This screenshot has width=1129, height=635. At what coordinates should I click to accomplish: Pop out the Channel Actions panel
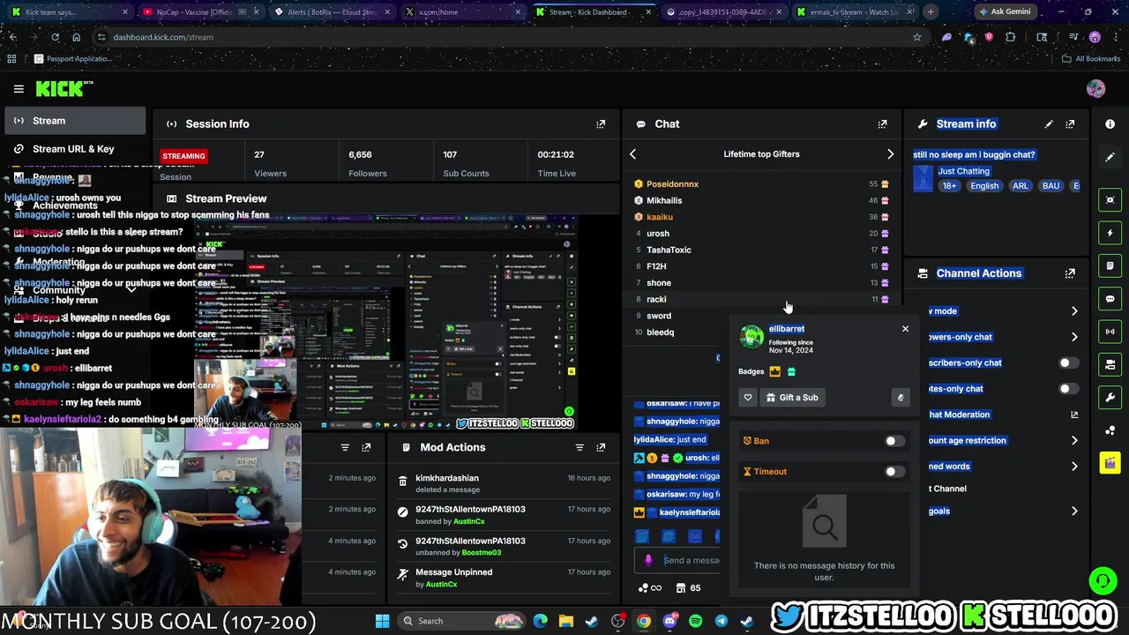coord(1070,273)
